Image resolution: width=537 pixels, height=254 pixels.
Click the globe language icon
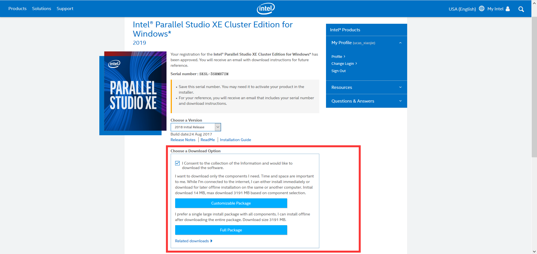[x=481, y=8]
